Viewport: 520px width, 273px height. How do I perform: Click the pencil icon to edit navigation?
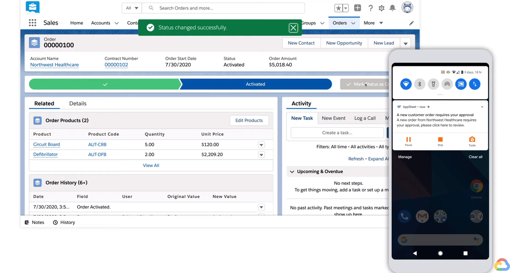[411, 23]
